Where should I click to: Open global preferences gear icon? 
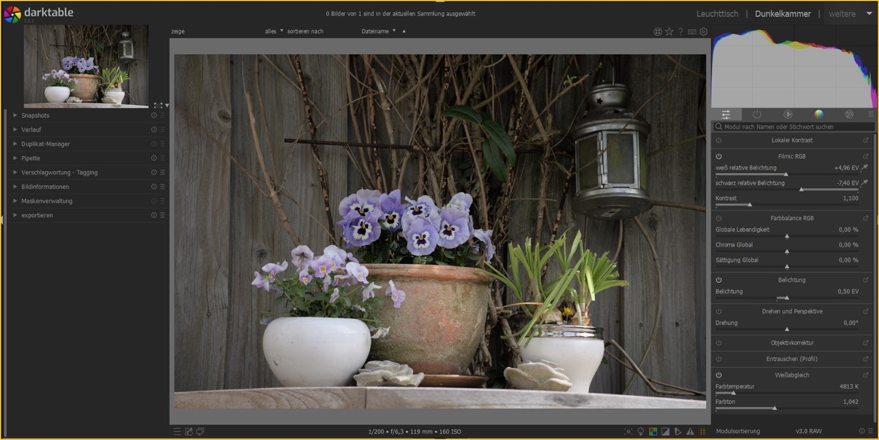click(x=704, y=31)
